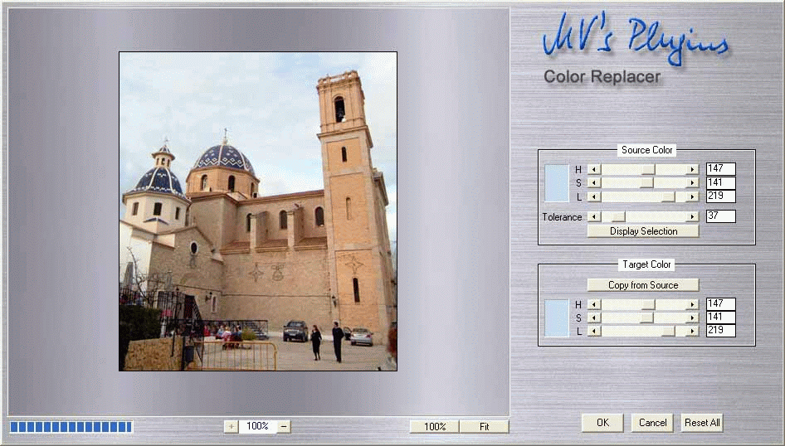Click the zoom out minus button

click(x=284, y=426)
